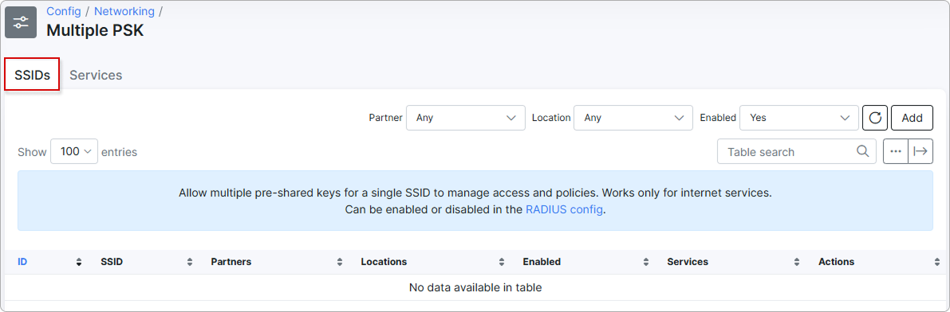Sort by the Enabled column arrows
Screen dimensions: 950x312
coord(646,263)
